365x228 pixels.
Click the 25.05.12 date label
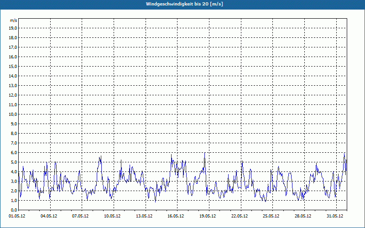tap(271, 216)
